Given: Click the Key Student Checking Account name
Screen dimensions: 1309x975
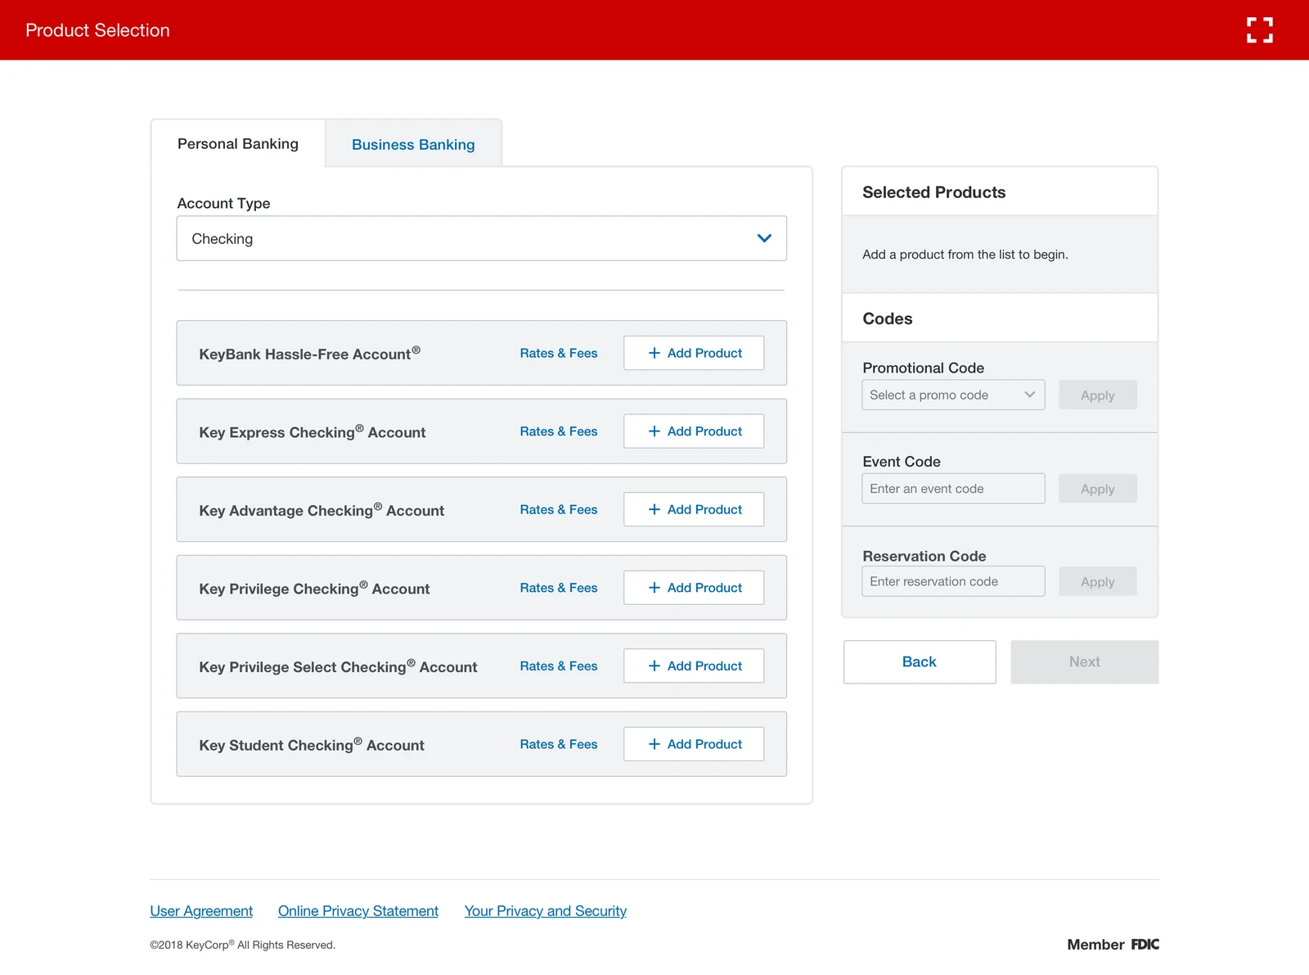Looking at the screenshot, I should pyautogui.click(x=312, y=745).
